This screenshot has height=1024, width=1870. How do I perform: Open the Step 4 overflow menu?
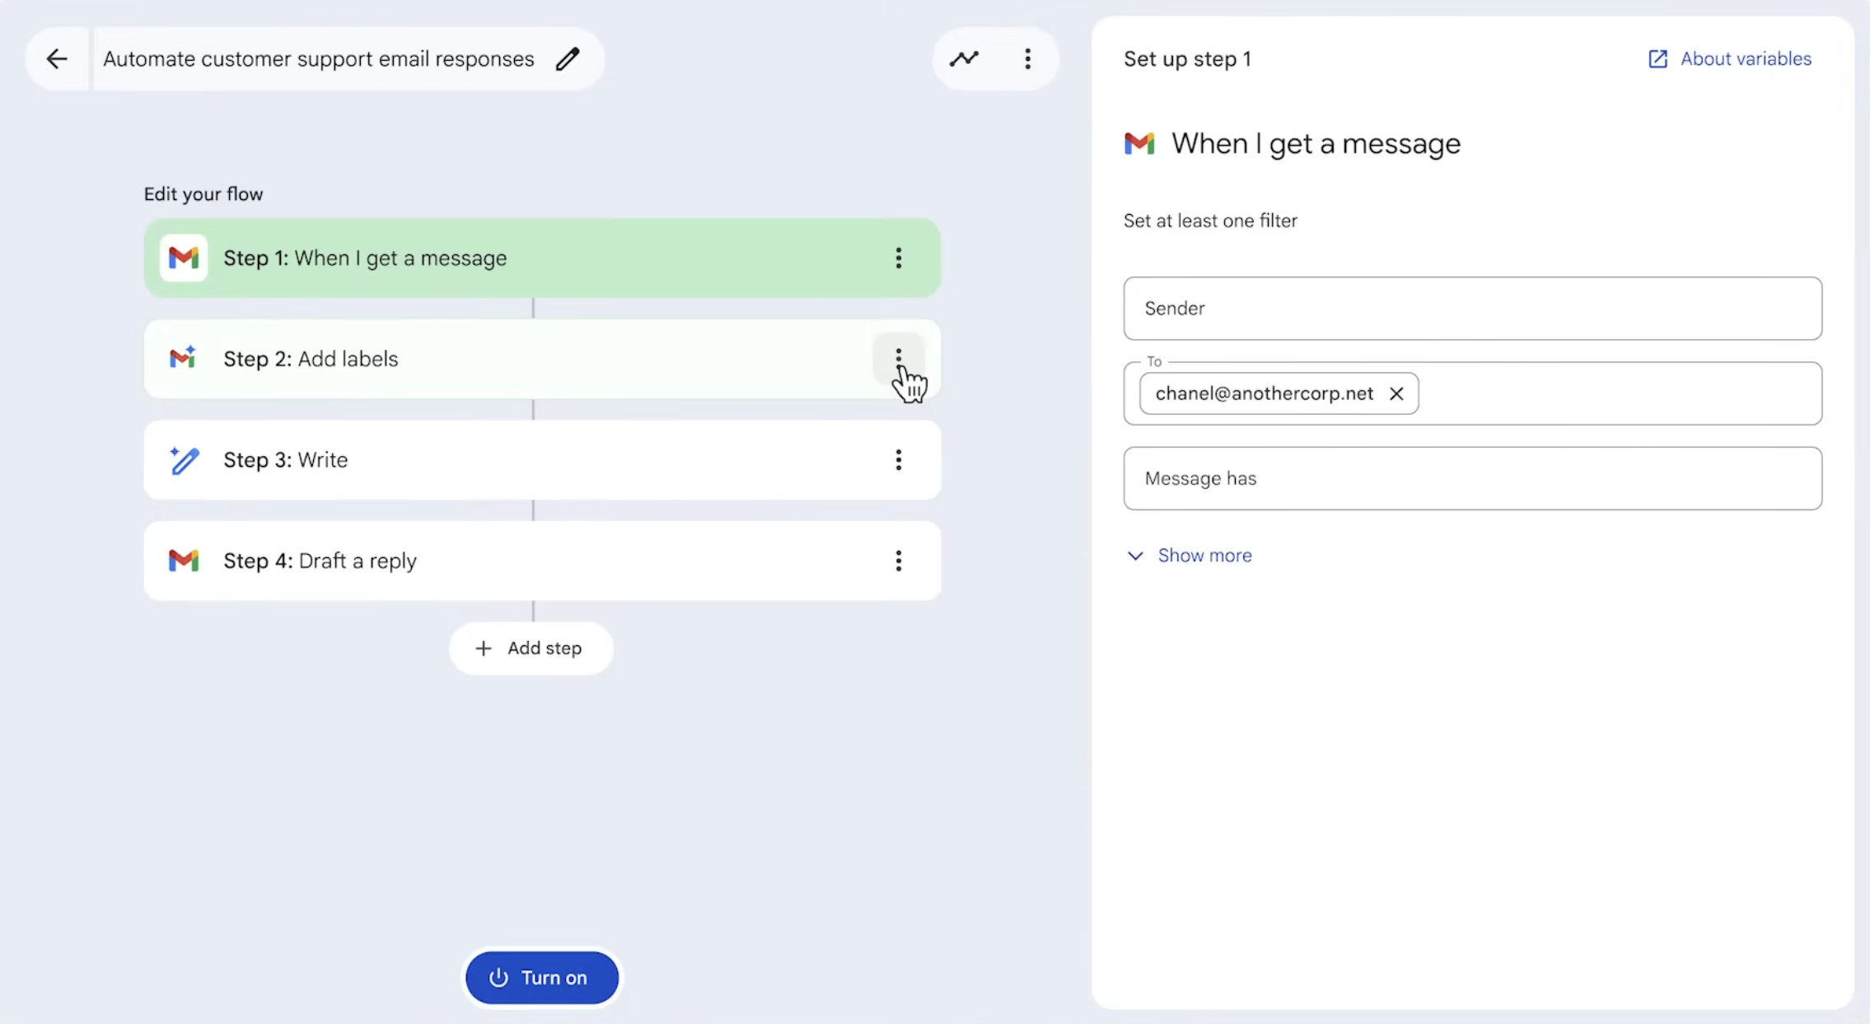tap(899, 561)
